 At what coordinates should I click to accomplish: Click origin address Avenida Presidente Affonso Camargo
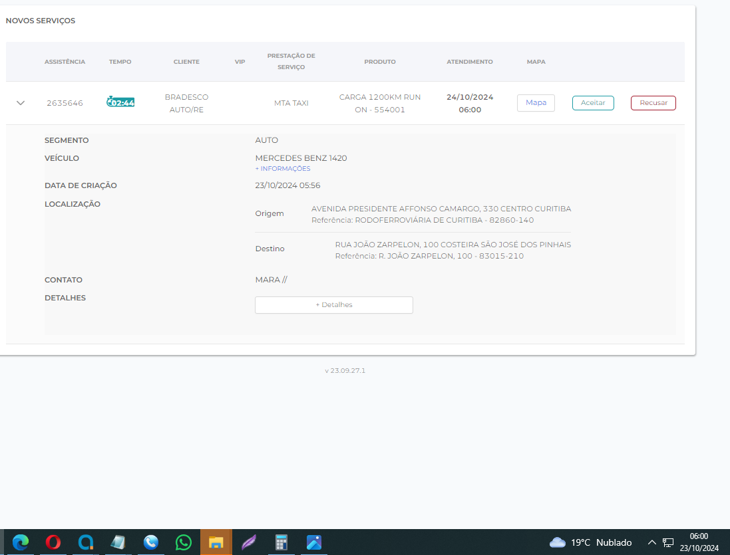(x=441, y=209)
